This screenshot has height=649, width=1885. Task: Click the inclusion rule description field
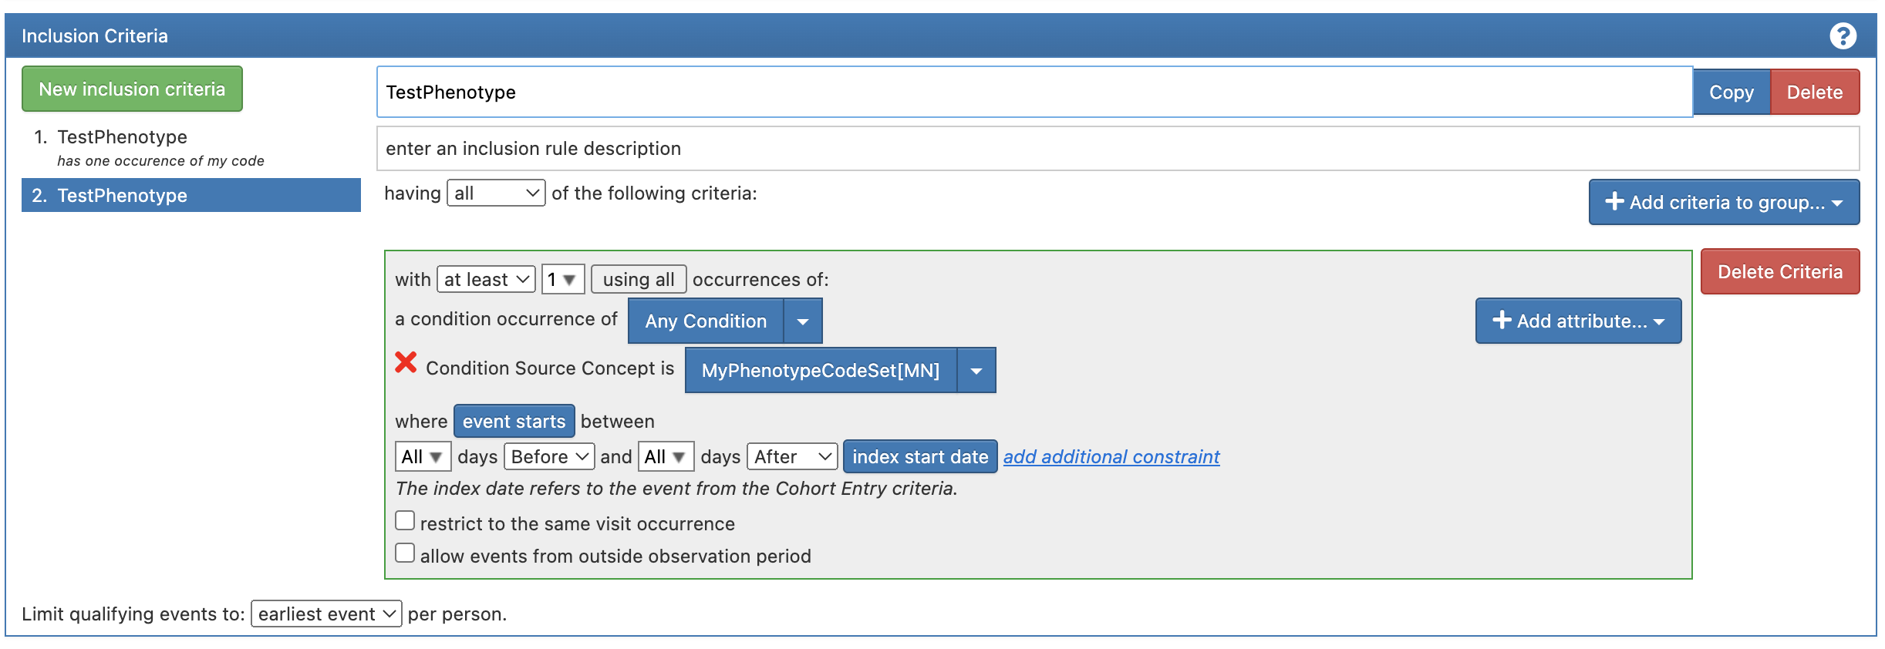[1118, 149]
